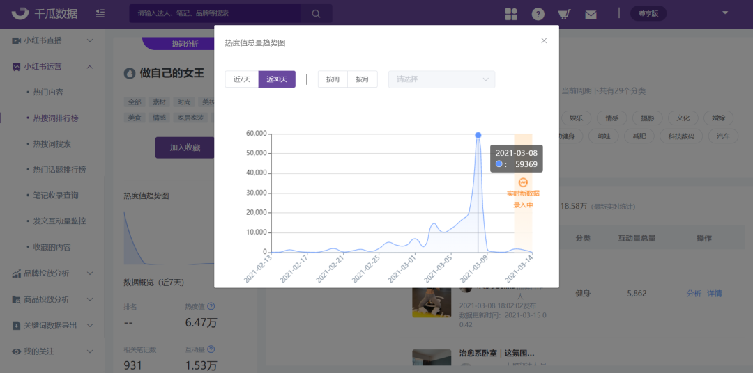Viewport: 753px width, 373px height.
Task: Select the 近30天 range option
Action: [277, 79]
